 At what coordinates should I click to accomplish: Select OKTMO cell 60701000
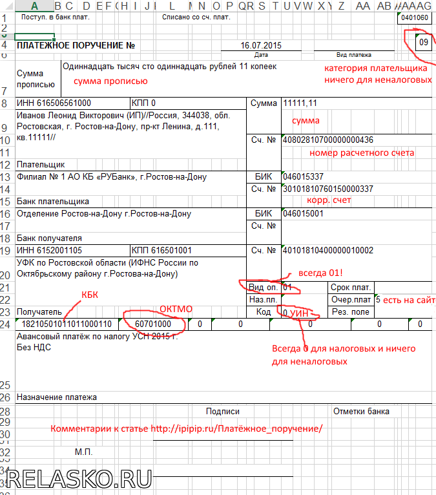pos(153,324)
